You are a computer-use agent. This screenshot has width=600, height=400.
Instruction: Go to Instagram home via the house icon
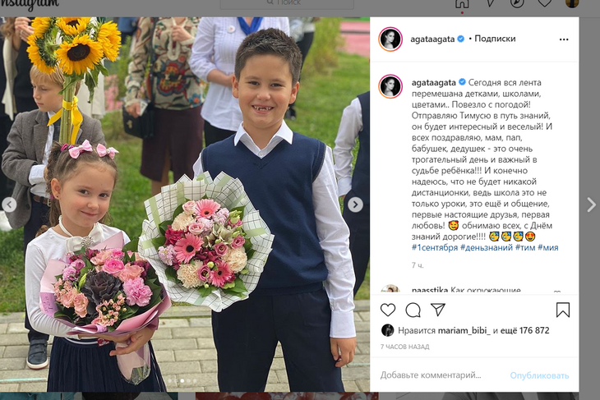pos(462,3)
